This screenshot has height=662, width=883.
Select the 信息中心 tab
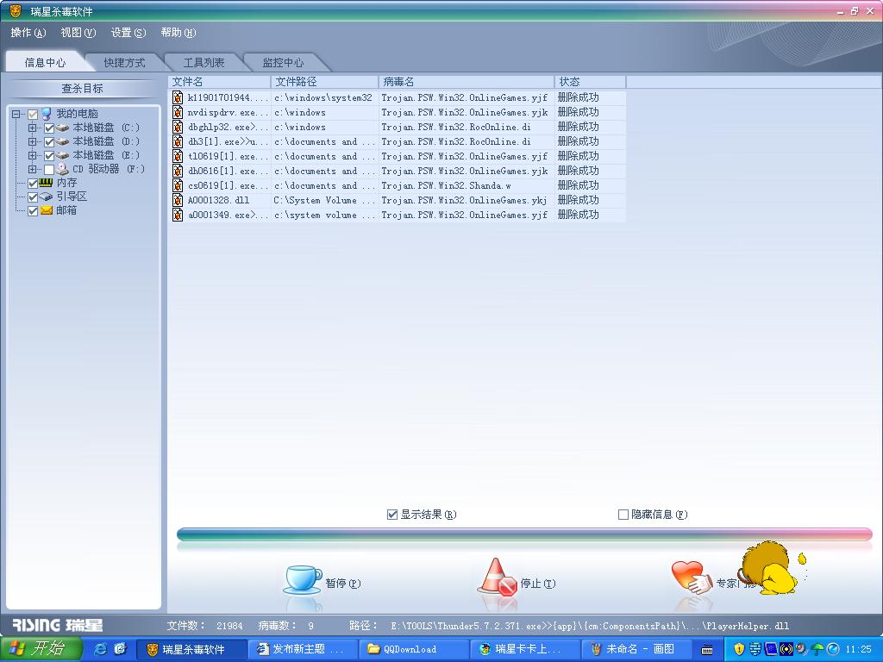tap(45, 62)
